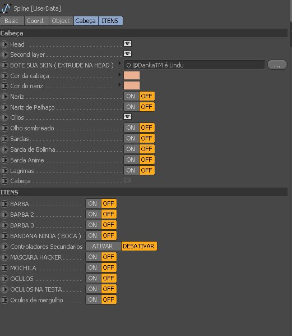Enable BANDANA NINJA with ON
The height and width of the screenshot is (336, 292).
[93, 236]
